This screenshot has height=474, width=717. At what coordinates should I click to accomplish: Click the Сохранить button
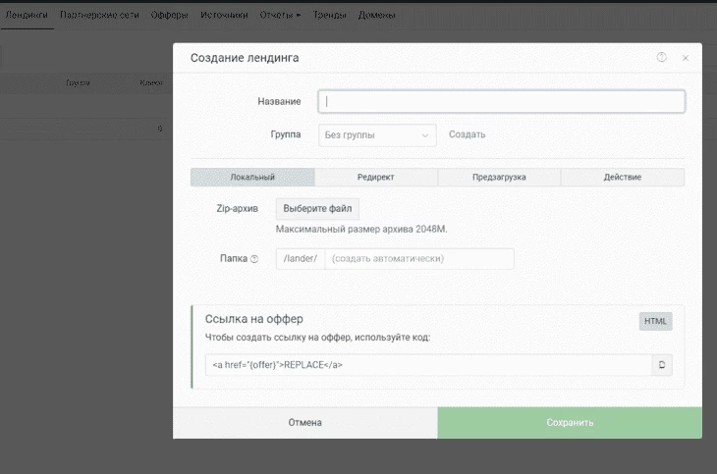570,423
